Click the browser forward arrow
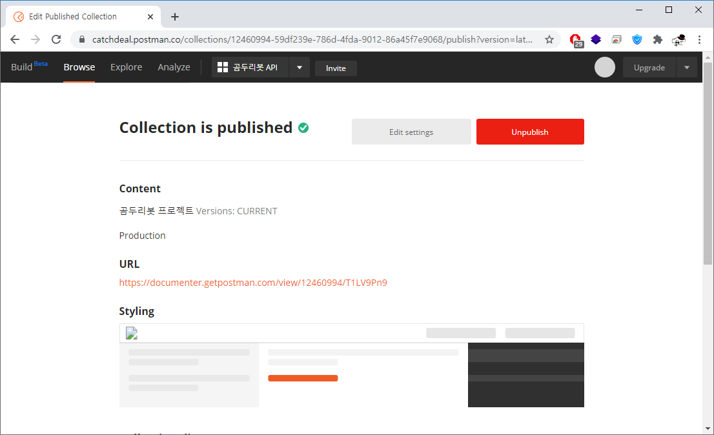Viewport: 714px width, 435px height. [35, 39]
